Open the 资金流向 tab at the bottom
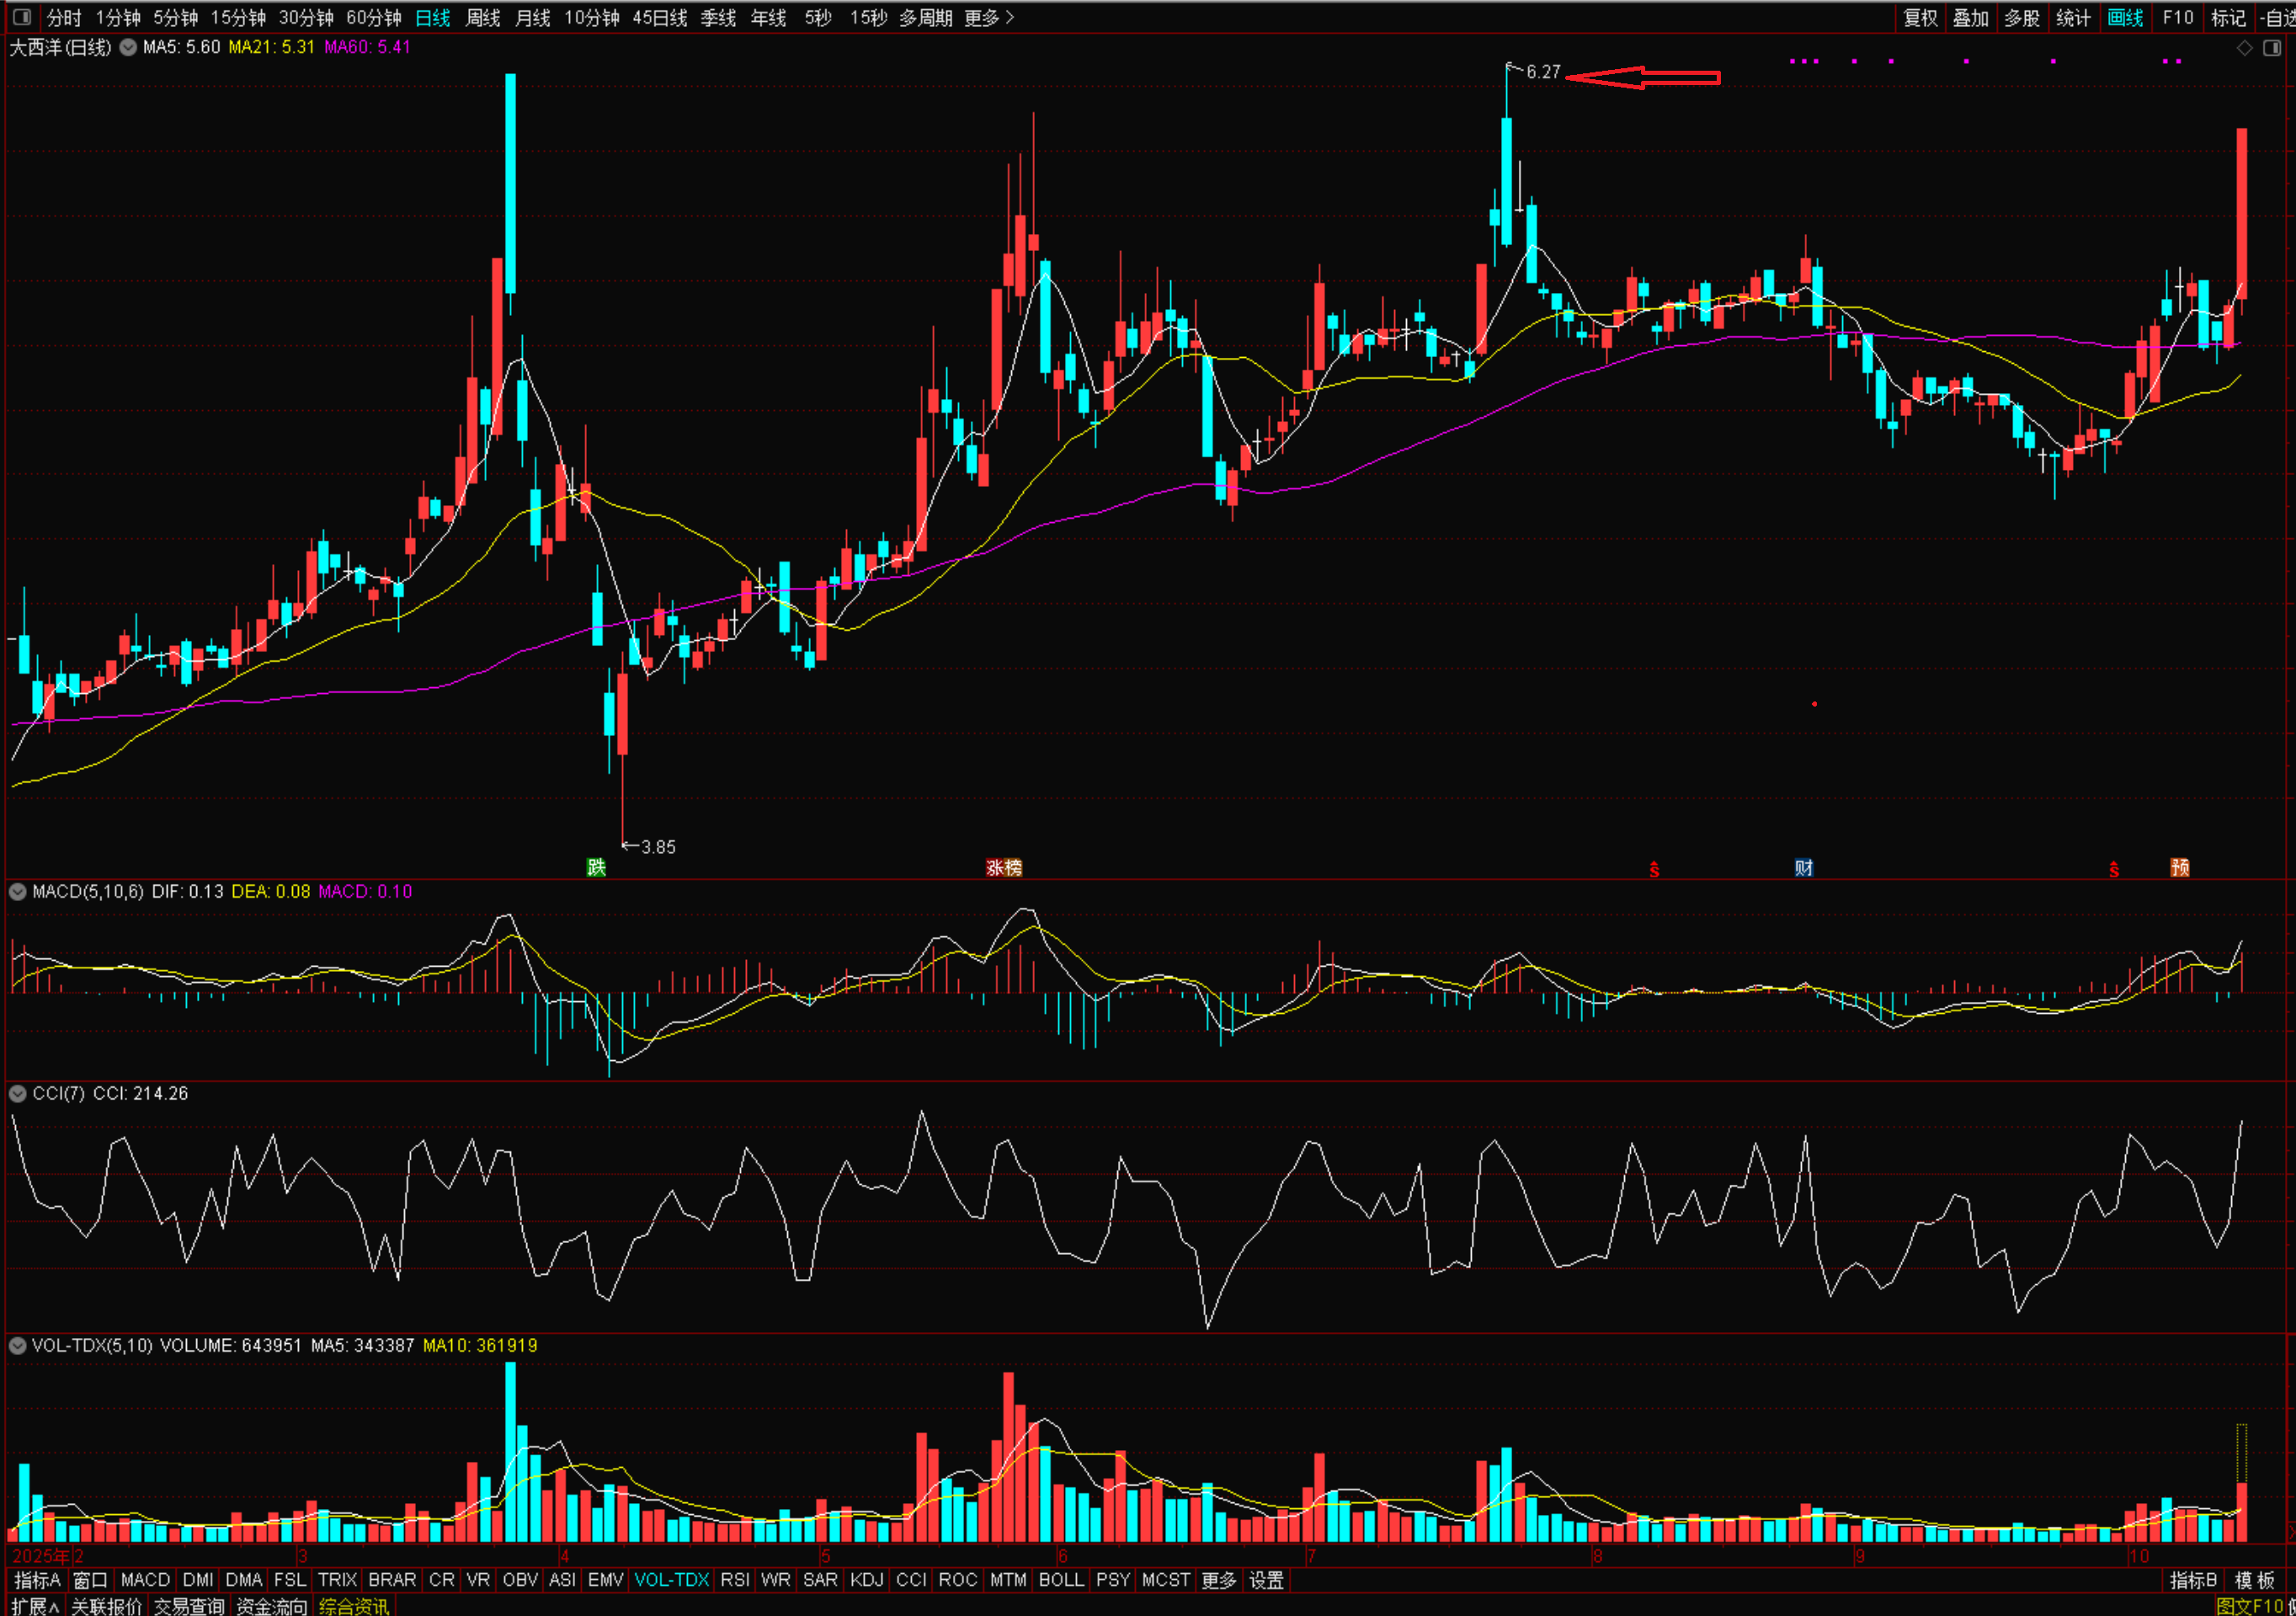The image size is (2296, 1616). tap(271, 1606)
